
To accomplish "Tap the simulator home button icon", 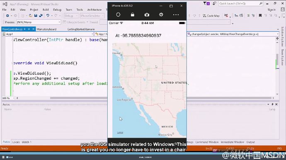I will pos(118,15).
